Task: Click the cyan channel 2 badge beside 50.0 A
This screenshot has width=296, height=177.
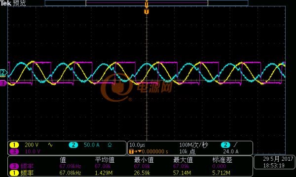Action: click(73, 145)
